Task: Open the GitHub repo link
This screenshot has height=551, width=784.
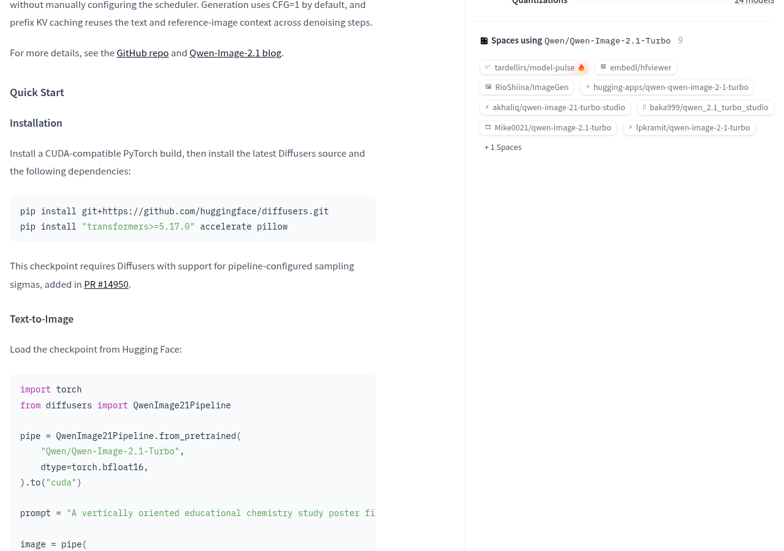Action: pyautogui.click(x=143, y=53)
